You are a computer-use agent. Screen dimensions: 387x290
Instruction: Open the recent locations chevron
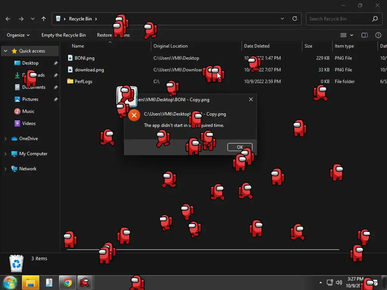[x=33, y=19]
